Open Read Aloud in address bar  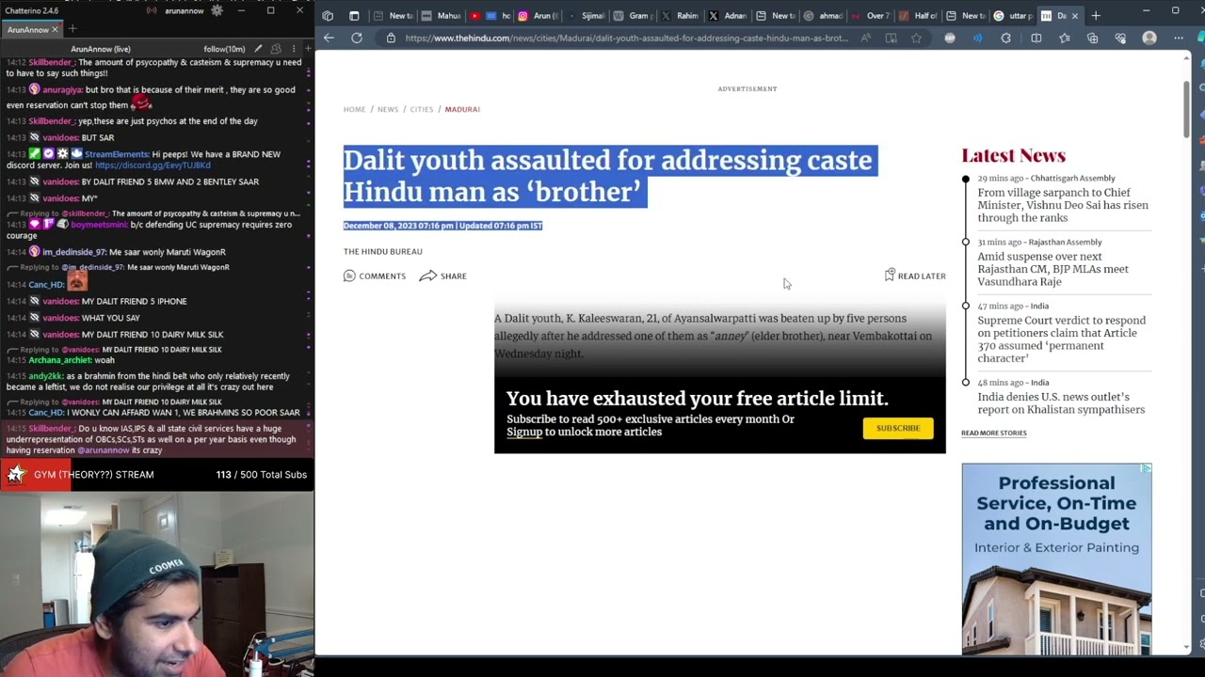point(865,39)
